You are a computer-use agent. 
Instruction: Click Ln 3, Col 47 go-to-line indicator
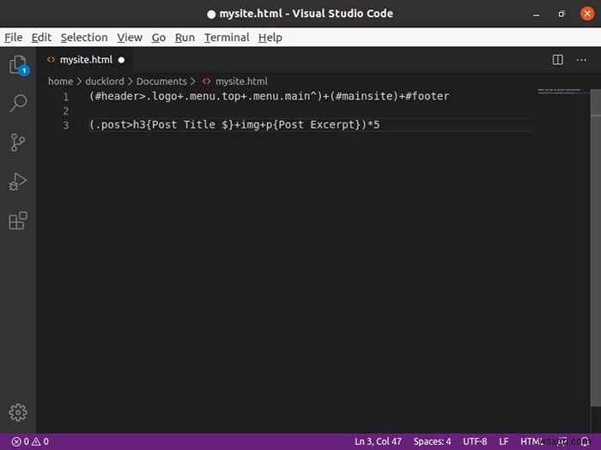click(x=378, y=441)
